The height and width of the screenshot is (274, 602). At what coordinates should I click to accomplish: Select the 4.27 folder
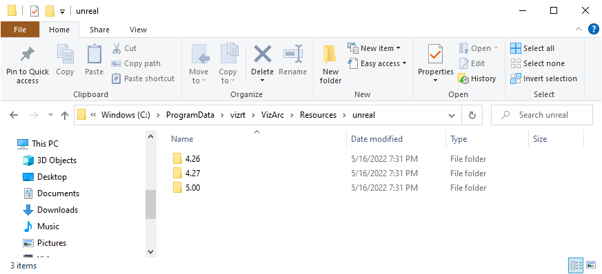tap(186, 173)
